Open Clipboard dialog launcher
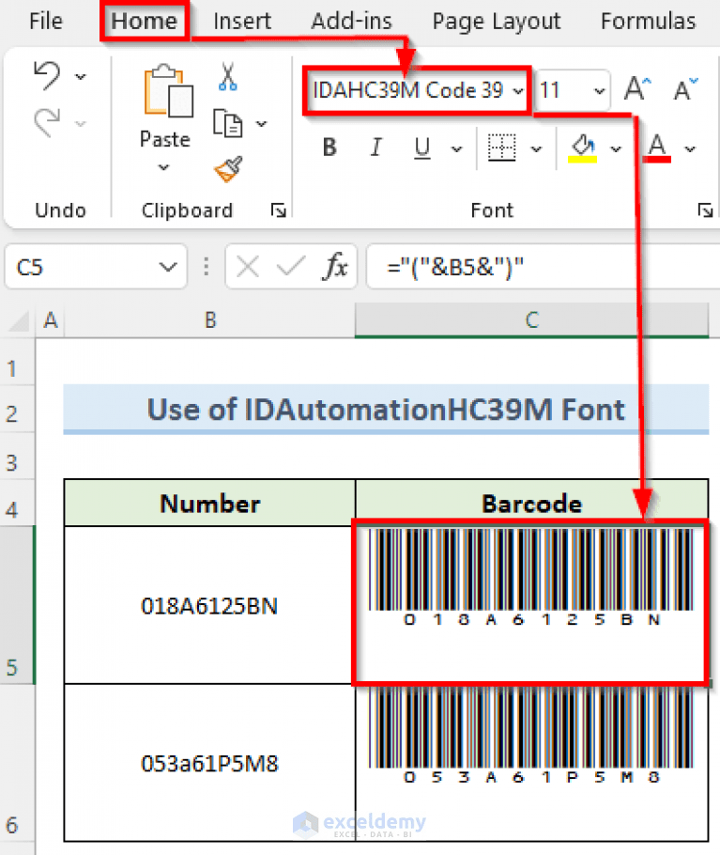Viewport: 720px width, 855px height. 278,210
